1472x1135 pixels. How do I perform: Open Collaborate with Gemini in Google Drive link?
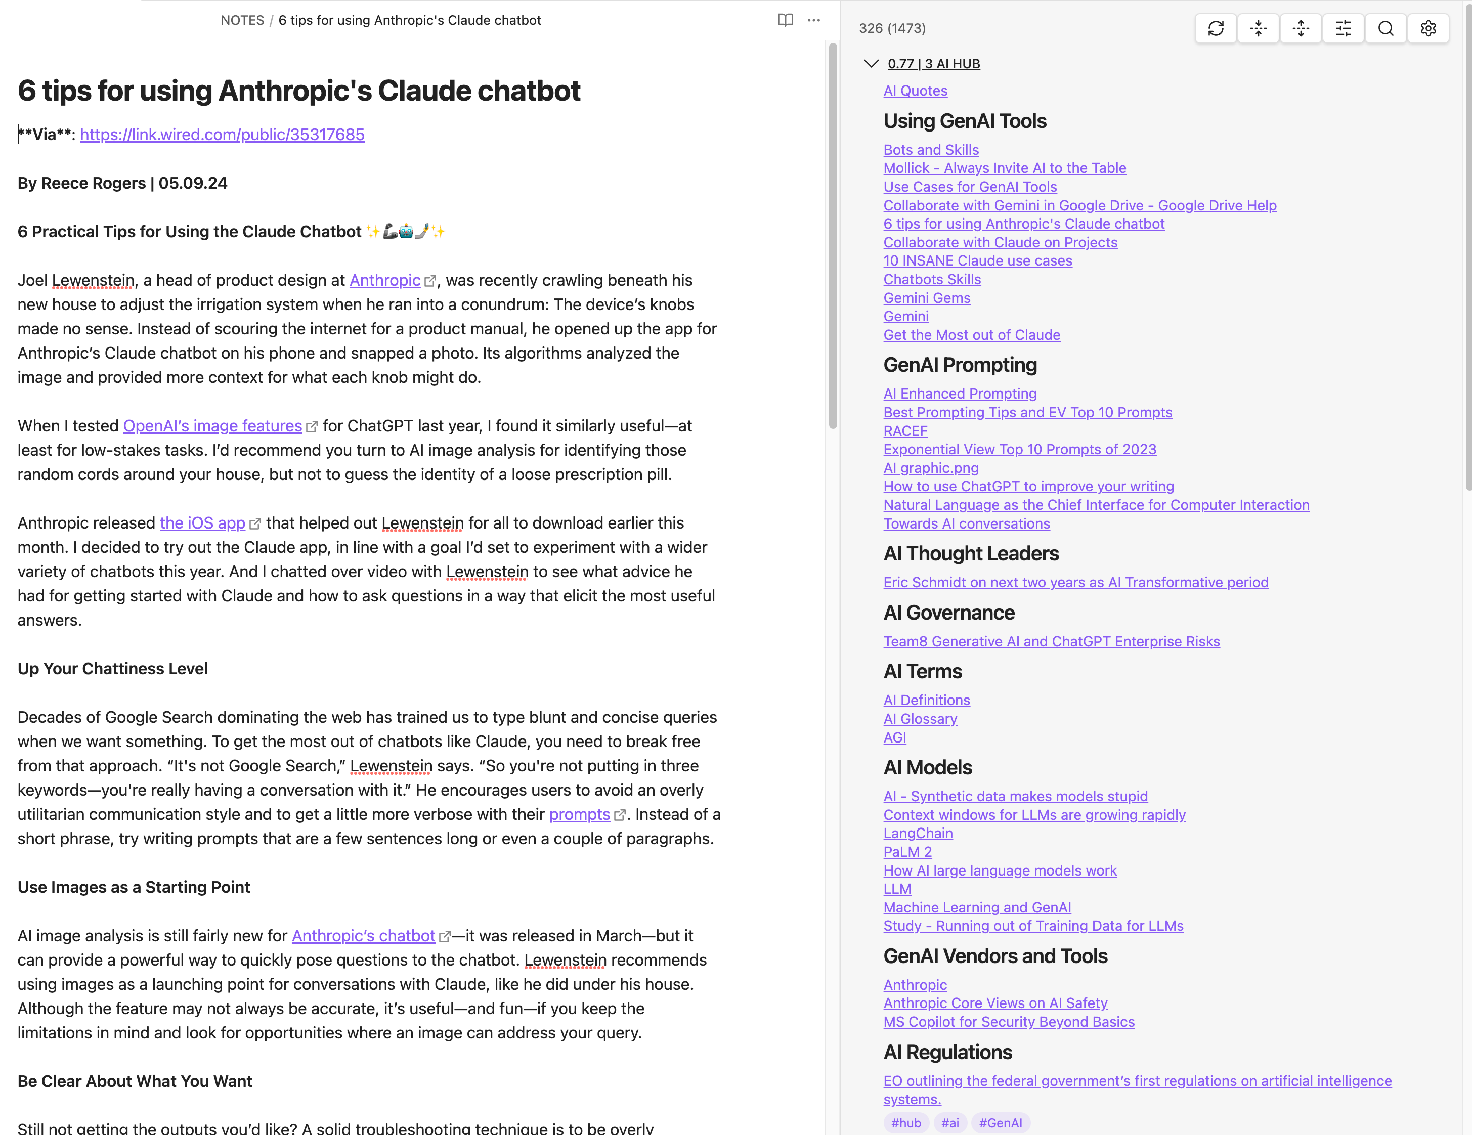click(x=1080, y=205)
